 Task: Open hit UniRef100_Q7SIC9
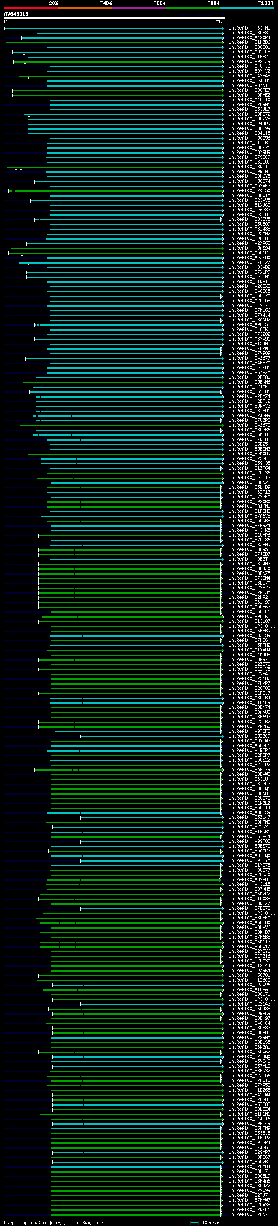point(249,157)
